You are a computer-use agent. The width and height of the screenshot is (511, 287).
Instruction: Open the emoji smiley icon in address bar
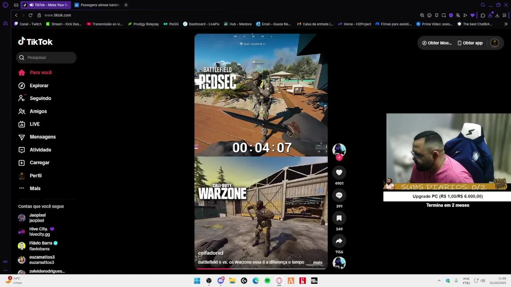click(429, 15)
